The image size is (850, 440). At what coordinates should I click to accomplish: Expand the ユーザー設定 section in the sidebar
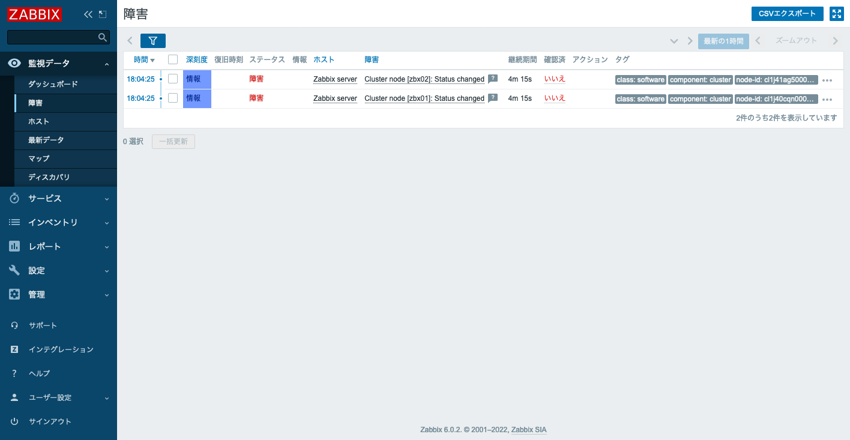(58, 397)
